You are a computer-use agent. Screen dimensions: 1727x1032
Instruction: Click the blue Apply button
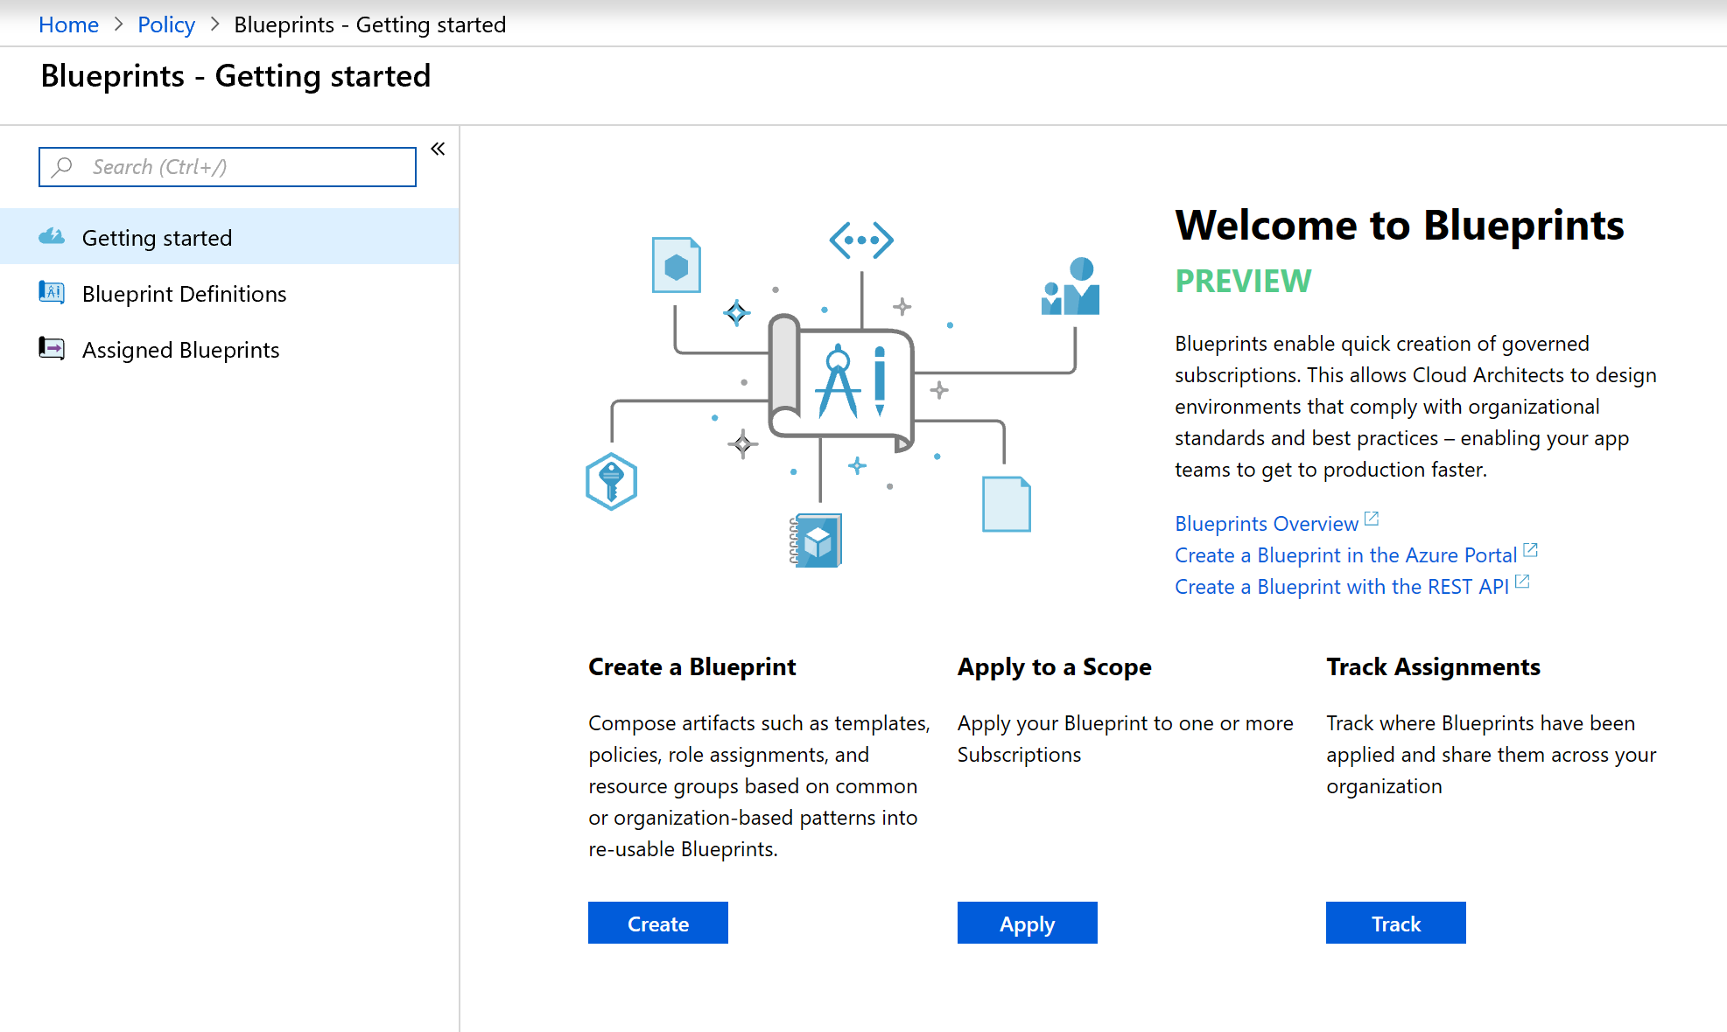click(1028, 923)
